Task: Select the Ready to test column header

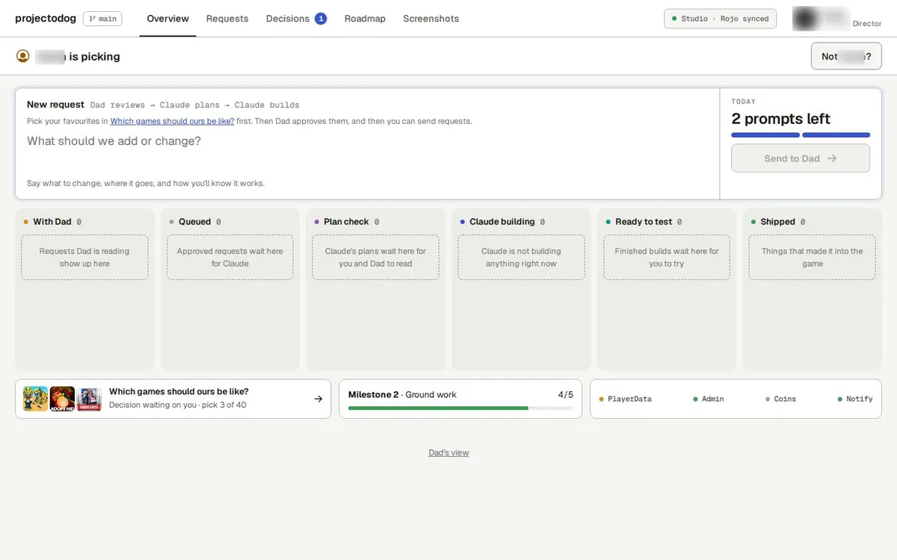Action: (643, 222)
